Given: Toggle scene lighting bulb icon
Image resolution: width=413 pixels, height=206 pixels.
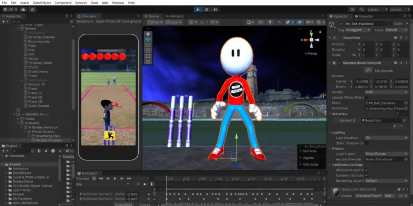Looking at the screenshot, I should (x=270, y=23).
